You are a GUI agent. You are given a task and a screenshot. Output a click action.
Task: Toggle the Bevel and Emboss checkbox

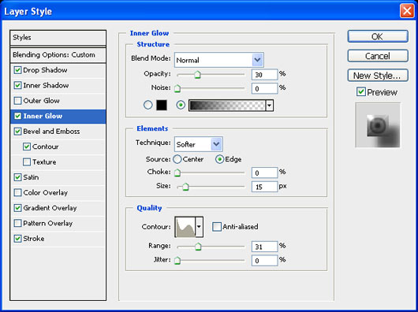coord(17,132)
